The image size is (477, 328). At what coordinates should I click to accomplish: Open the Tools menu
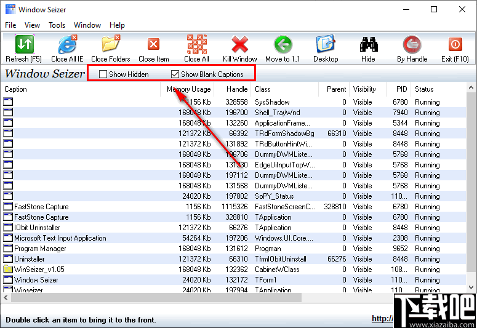[x=57, y=25]
